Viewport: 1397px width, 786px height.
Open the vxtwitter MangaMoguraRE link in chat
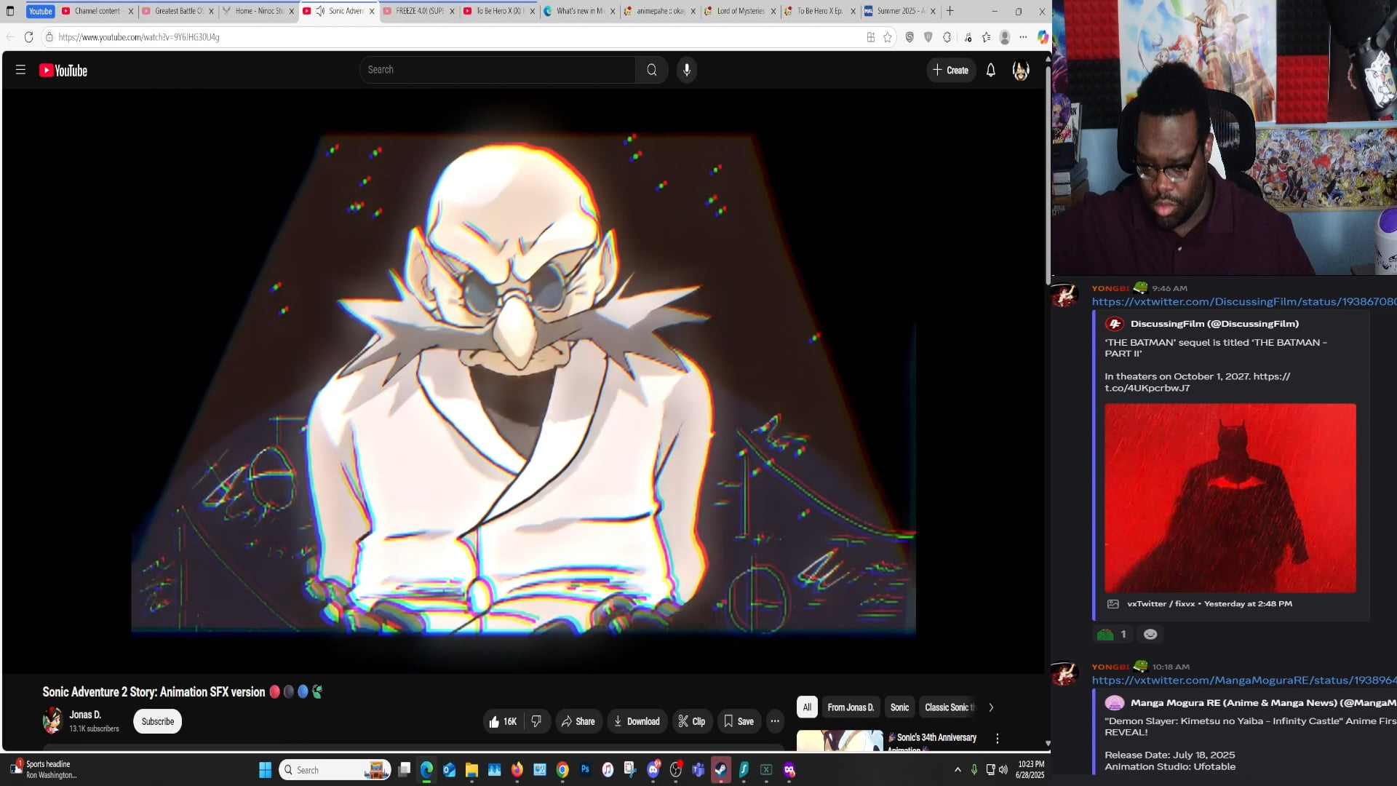coord(1243,680)
